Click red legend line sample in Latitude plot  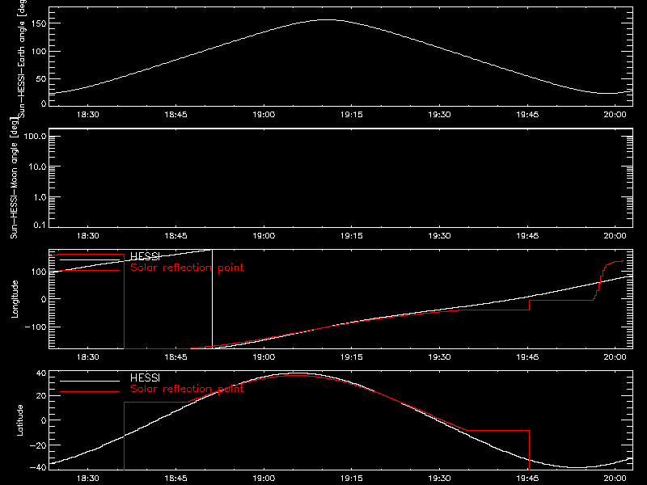point(90,391)
